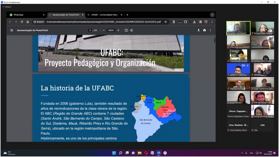279x157 pixels.
Task: Download the PDF using the download icon
Action: tap(199, 30)
